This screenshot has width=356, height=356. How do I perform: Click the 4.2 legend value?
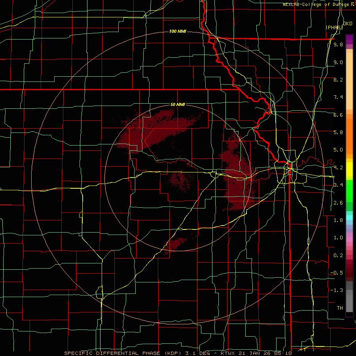point(338,168)
